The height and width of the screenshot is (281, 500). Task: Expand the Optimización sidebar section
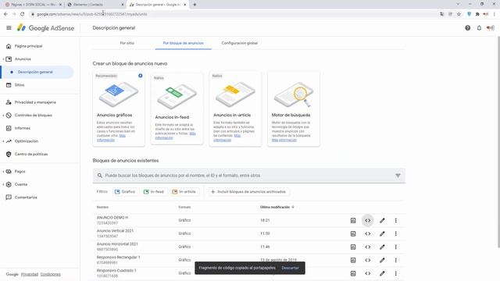pos(3,141)
